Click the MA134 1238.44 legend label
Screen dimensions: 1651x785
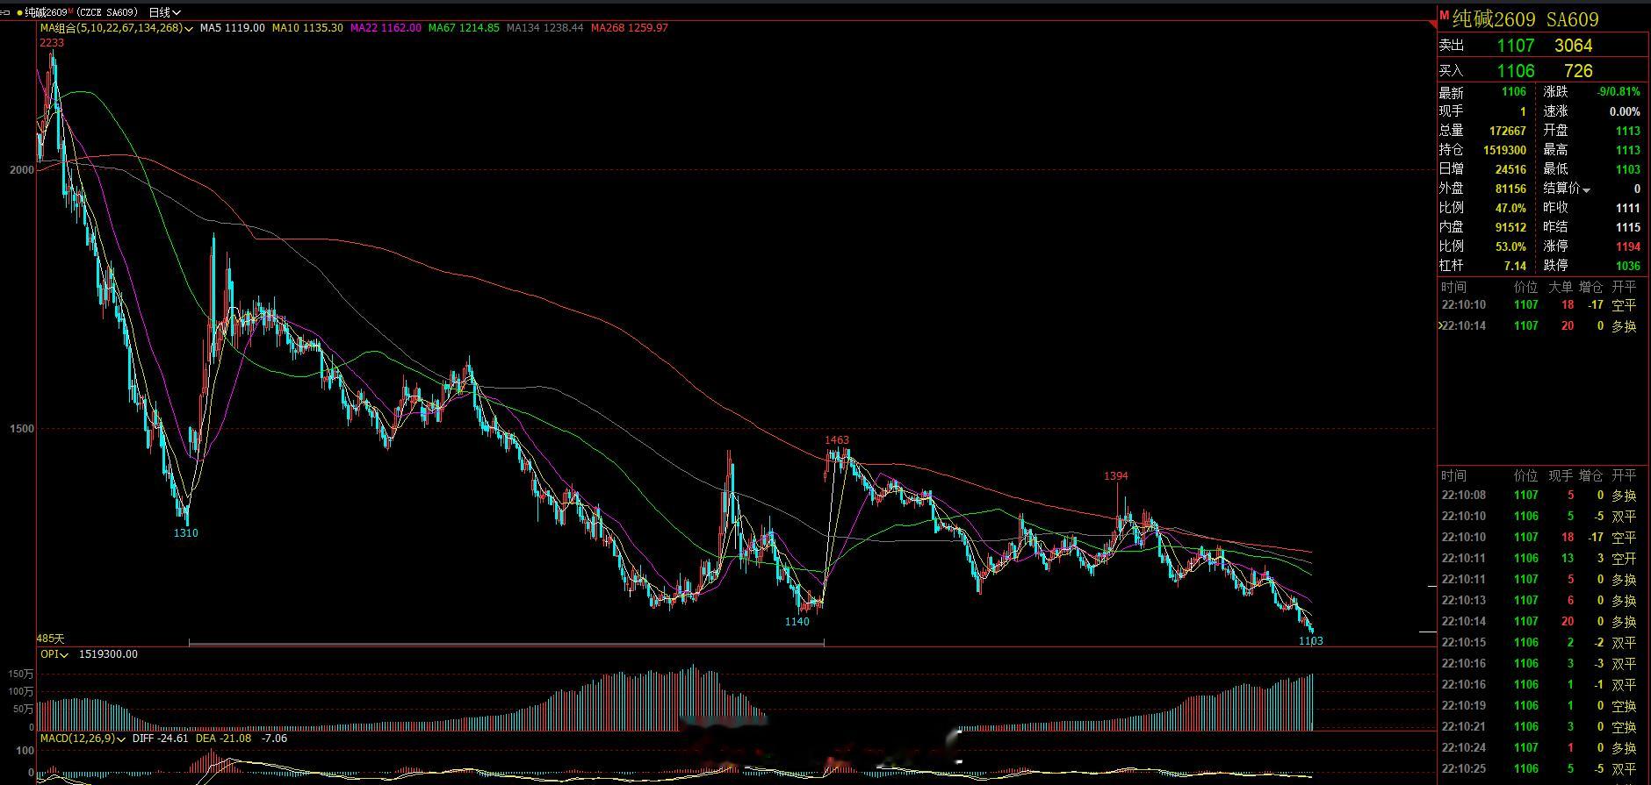(544, 28)
